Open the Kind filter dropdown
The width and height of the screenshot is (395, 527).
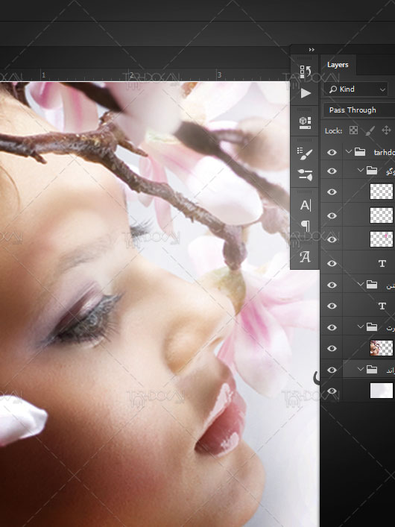coord(355,89)
